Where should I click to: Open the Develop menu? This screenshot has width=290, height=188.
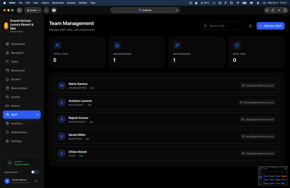tap(71, 3)
